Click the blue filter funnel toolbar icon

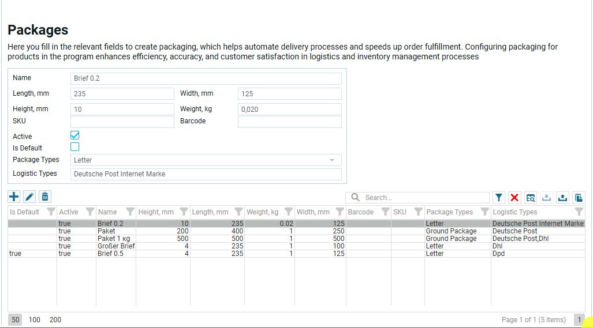[499, 198]
